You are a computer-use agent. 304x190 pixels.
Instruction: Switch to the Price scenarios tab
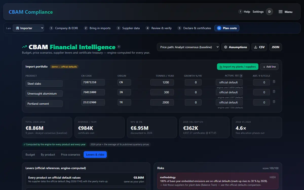click(70, 155)
